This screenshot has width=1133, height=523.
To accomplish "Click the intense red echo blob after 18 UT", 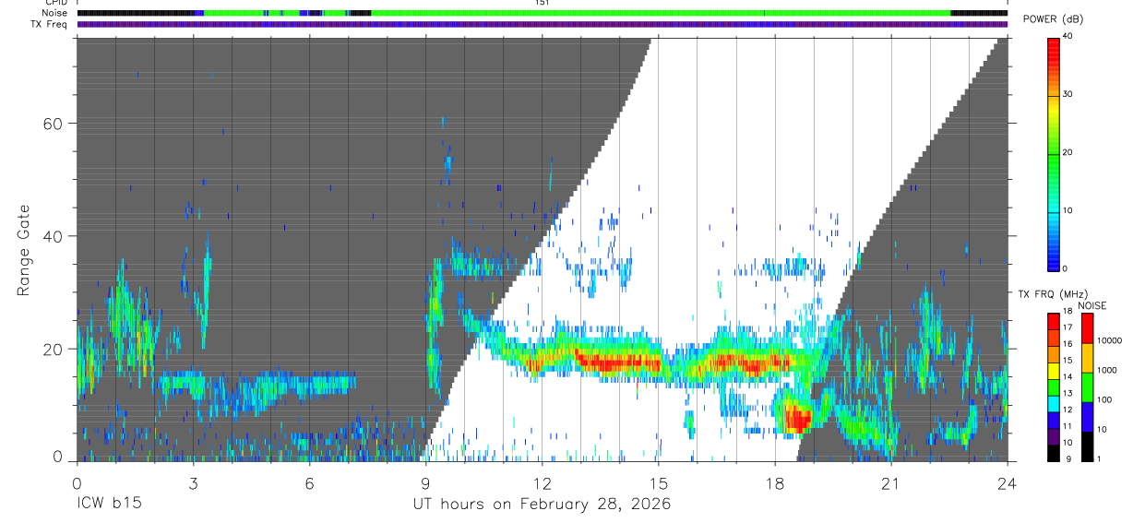I will (x=796, y=419).
